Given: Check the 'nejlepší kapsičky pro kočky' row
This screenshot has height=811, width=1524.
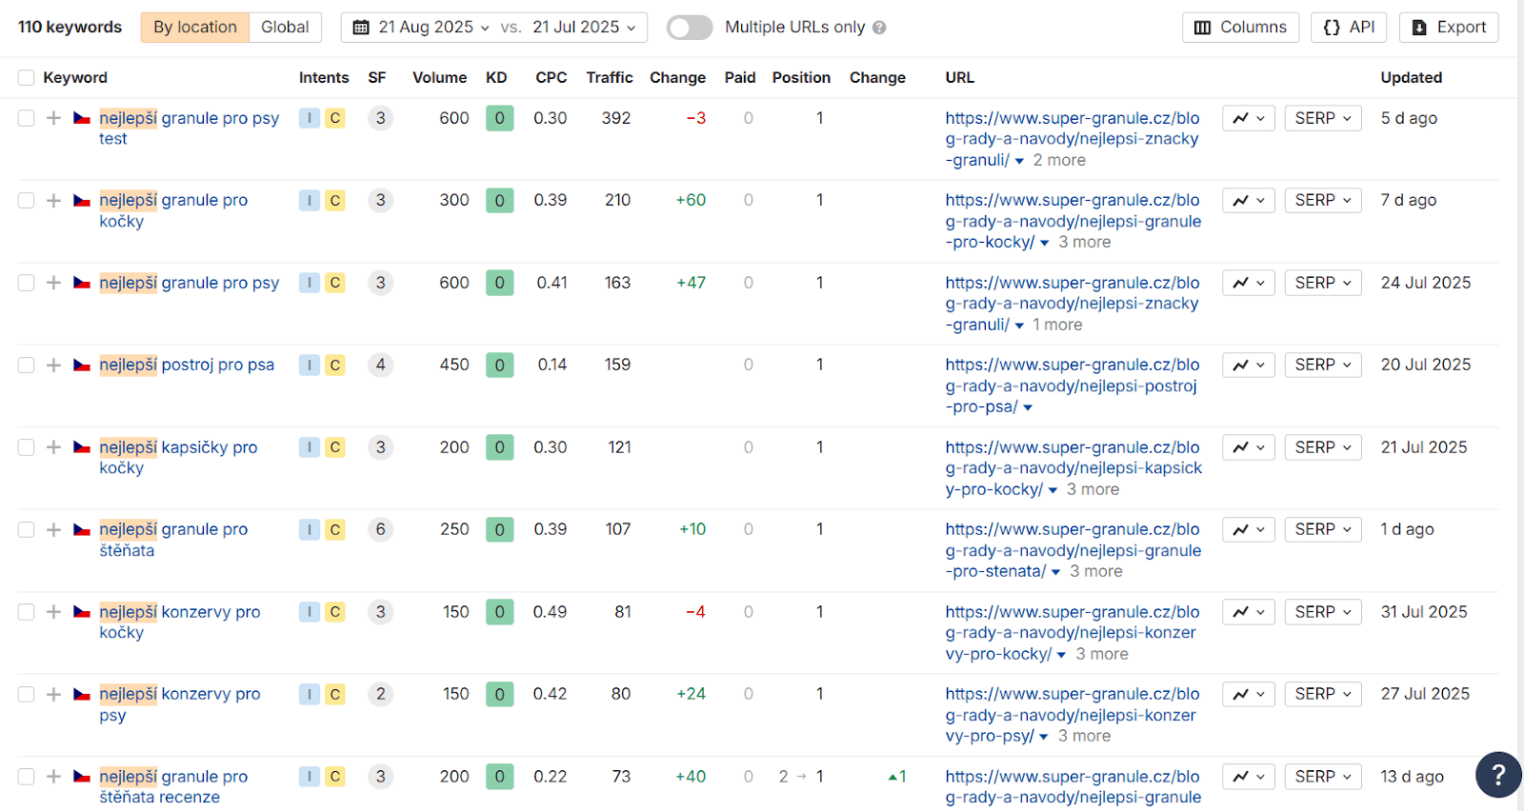Looking at the screenshot, I should click(x=26, y=447).
